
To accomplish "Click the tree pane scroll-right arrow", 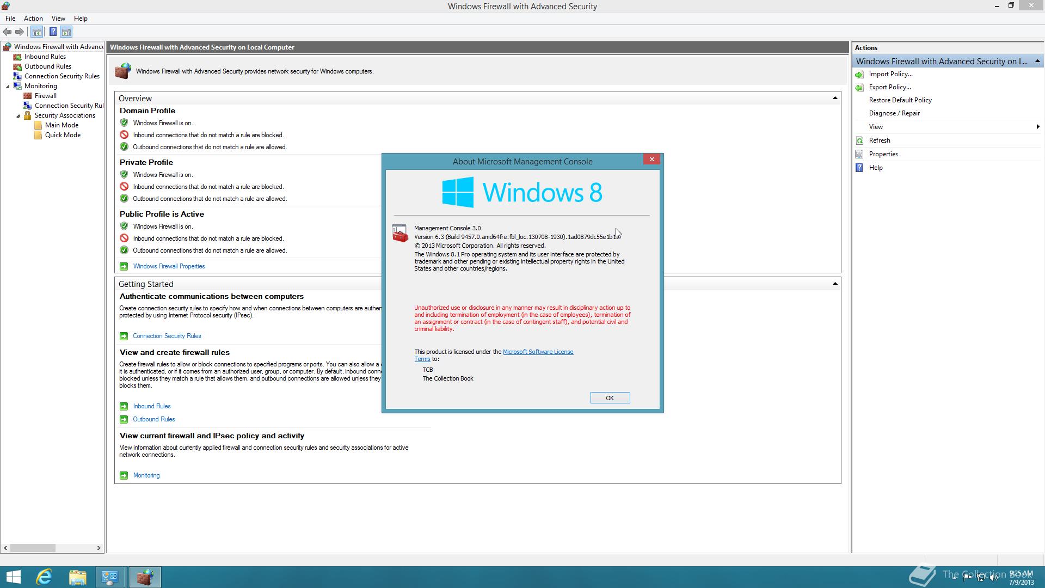I will click(x=99, y=548).
